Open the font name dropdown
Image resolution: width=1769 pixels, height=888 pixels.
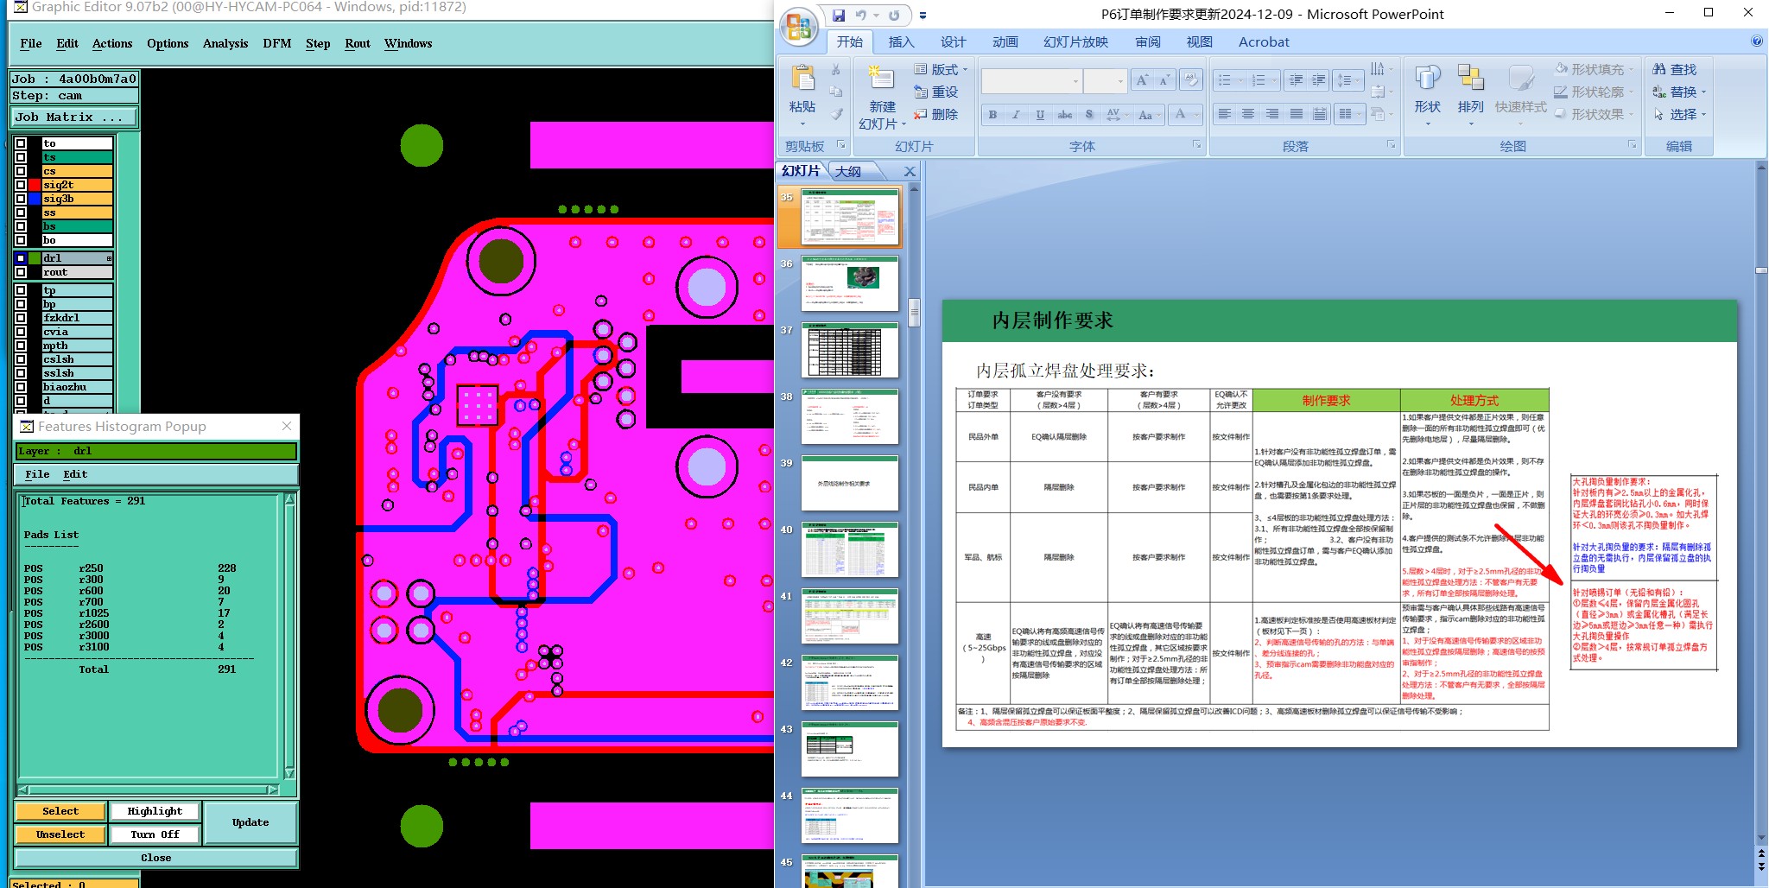click(x=1075, y=81)
